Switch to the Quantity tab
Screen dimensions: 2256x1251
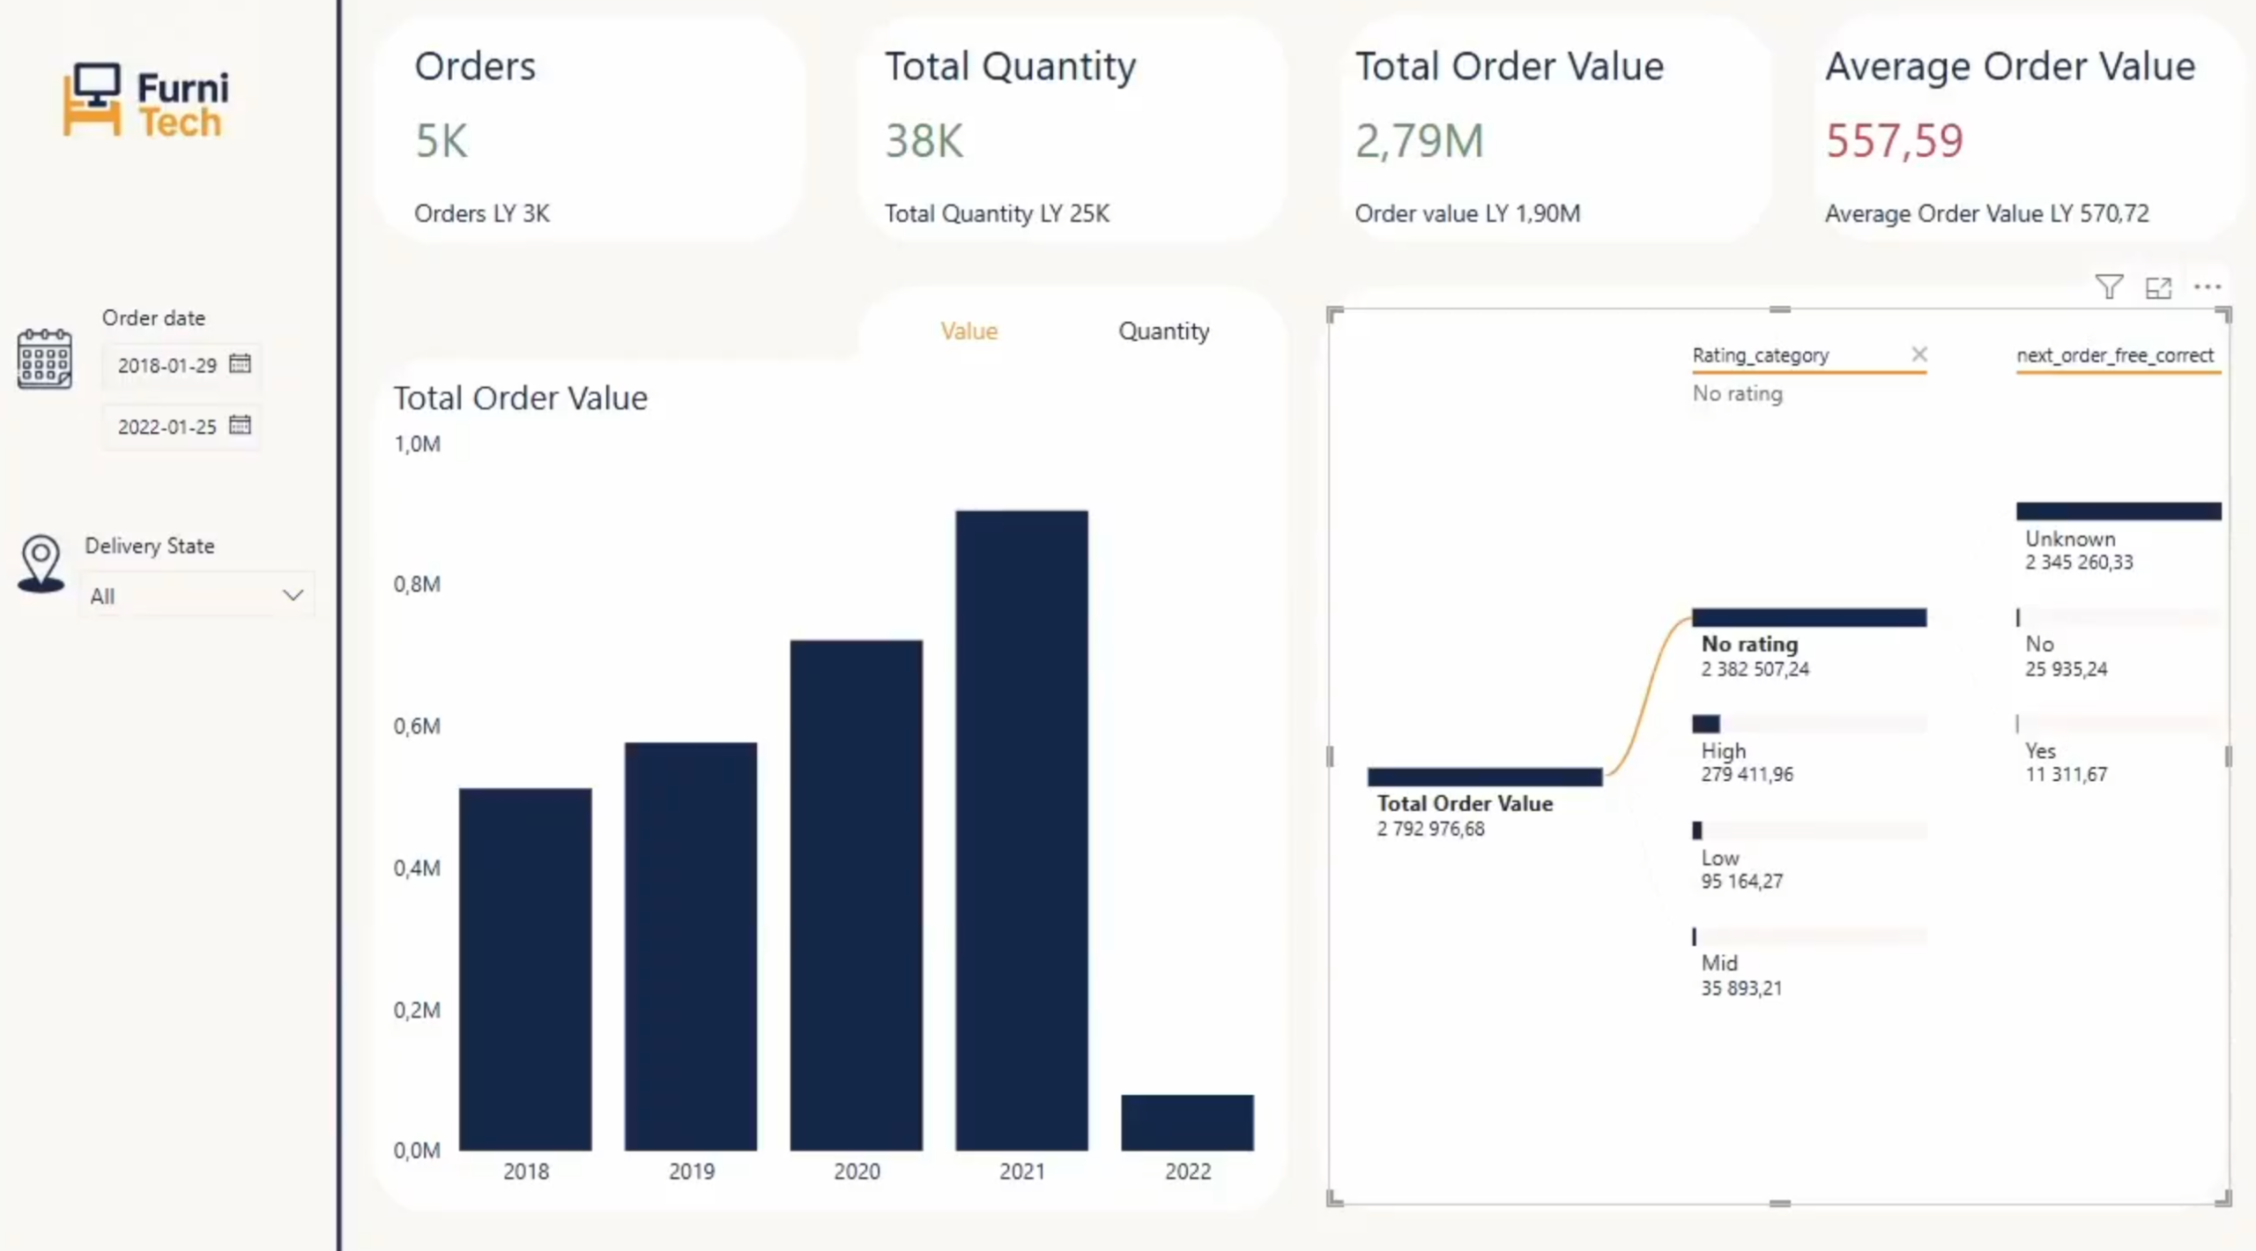point(1163,331)
